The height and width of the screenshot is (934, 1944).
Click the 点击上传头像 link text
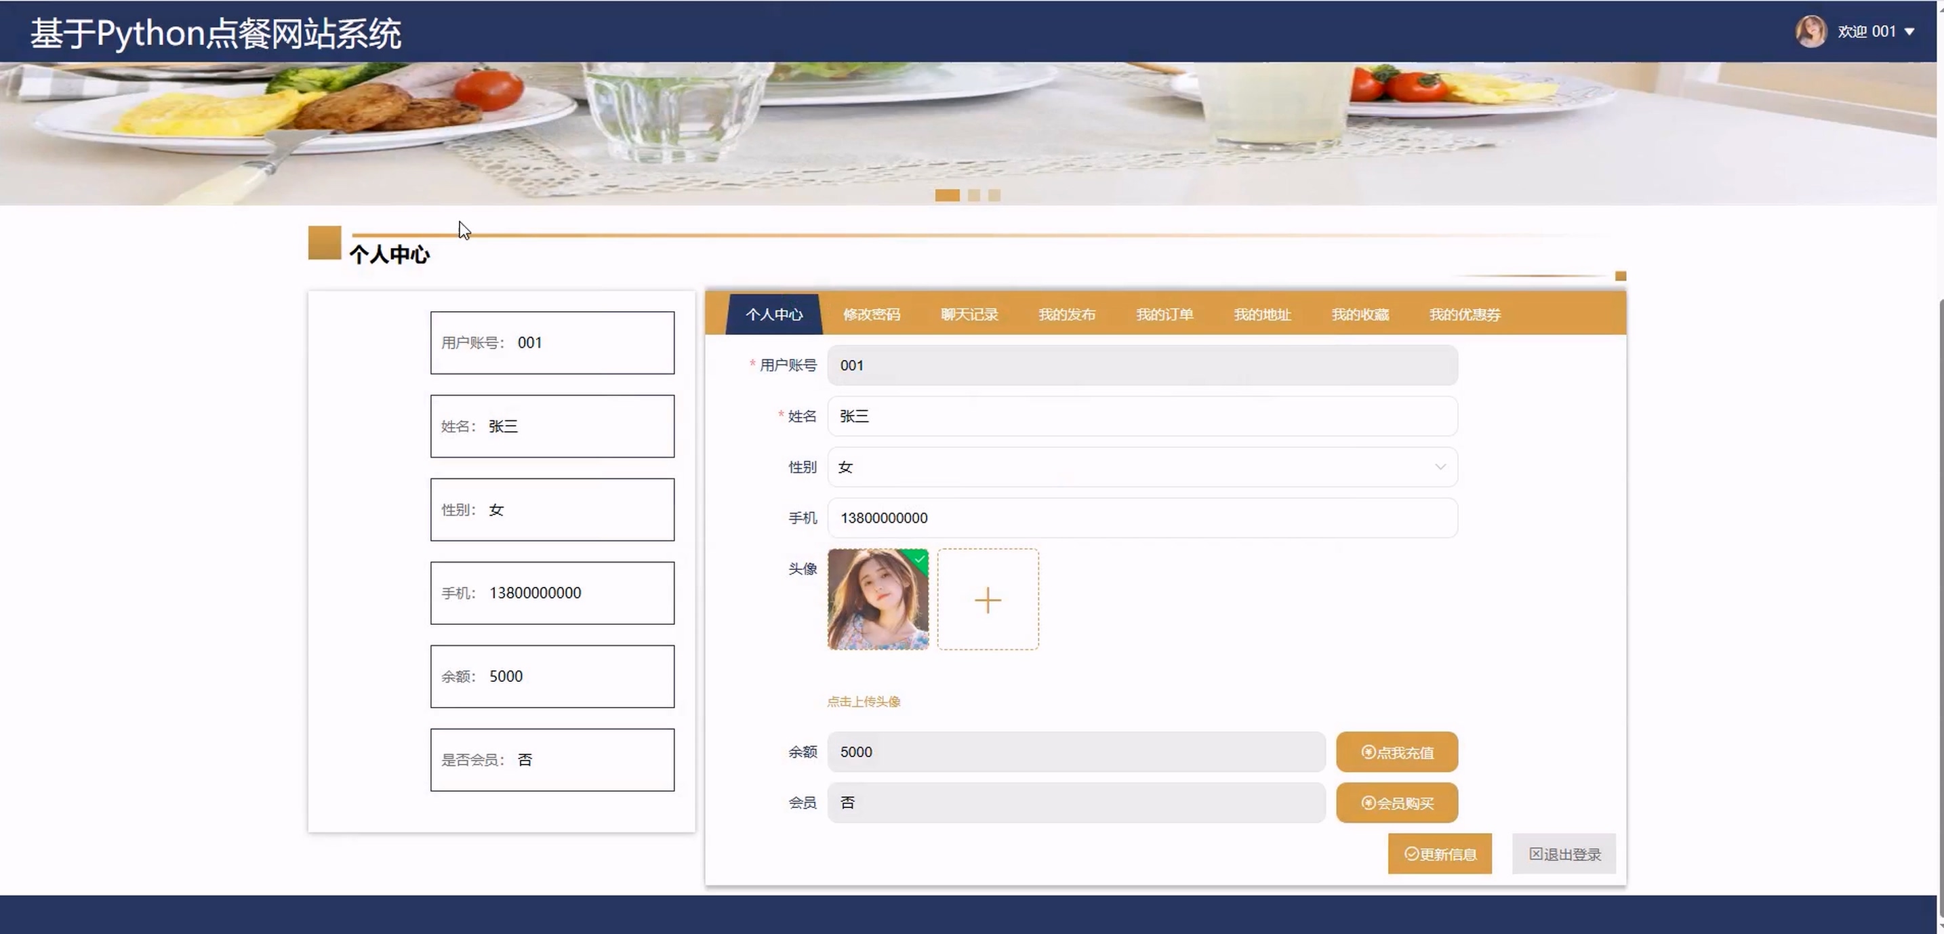click(864, 702)
